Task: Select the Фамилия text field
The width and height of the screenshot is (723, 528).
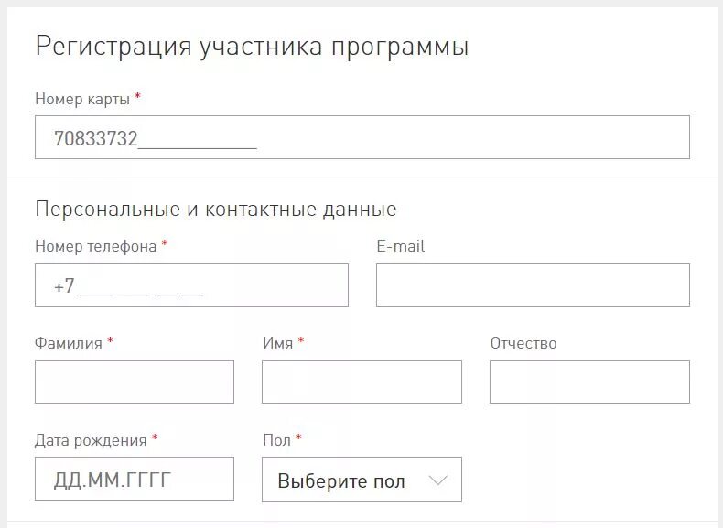Action: 135,382
